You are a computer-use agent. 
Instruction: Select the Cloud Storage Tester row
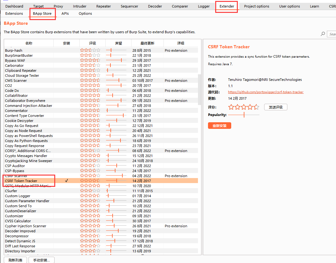tap(101, 75)
